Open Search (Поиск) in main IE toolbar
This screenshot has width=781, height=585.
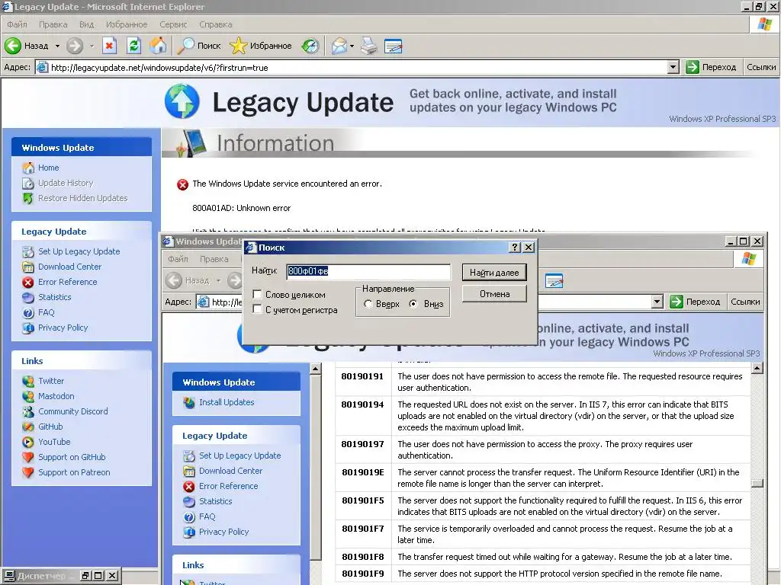[200, 46]
